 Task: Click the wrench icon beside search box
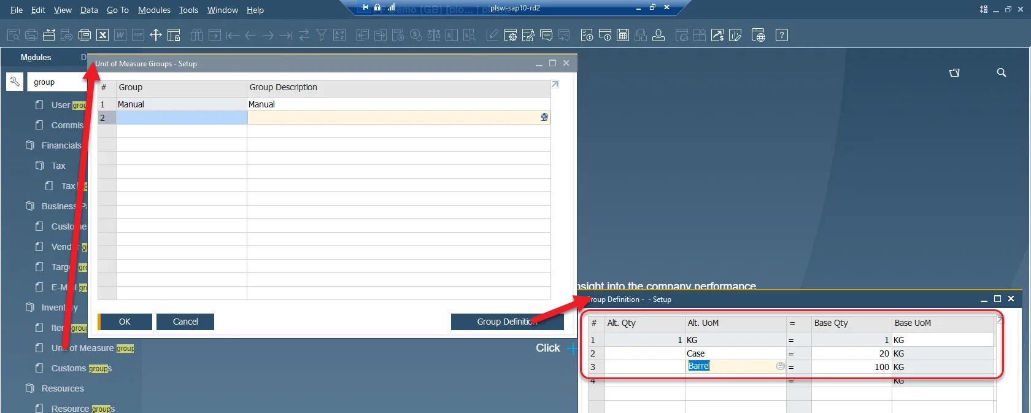click(15, 82)
